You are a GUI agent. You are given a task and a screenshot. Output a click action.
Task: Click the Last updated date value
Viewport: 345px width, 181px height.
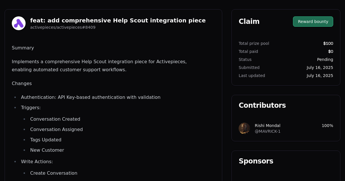point(320,76)
